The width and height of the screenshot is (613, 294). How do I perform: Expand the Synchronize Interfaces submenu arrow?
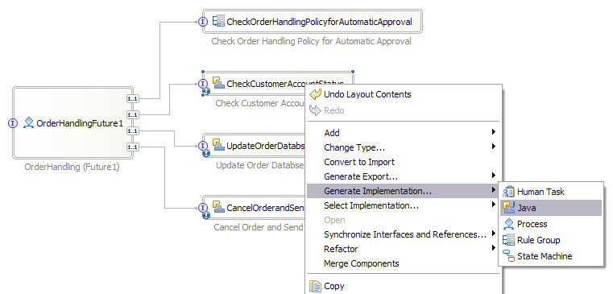tap(494, 234)
